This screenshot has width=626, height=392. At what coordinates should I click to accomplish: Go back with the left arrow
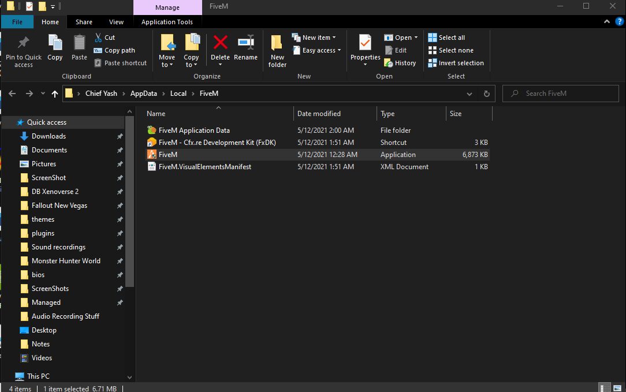tap(12, 94)
